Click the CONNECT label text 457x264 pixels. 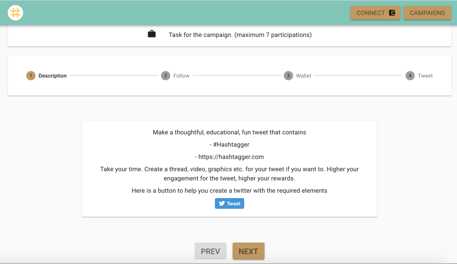pyautogui.click(x=370, y=13)
